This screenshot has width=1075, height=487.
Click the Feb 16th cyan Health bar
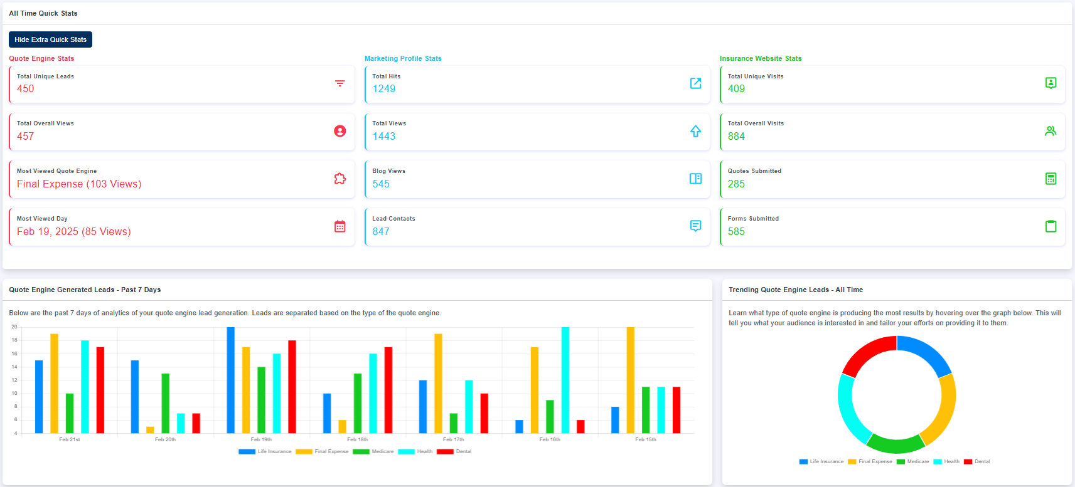(565, 380)
